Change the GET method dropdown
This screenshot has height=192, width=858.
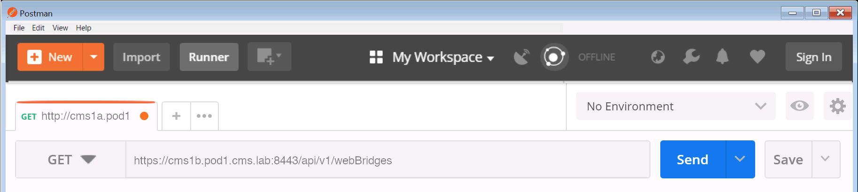(71, 160)
